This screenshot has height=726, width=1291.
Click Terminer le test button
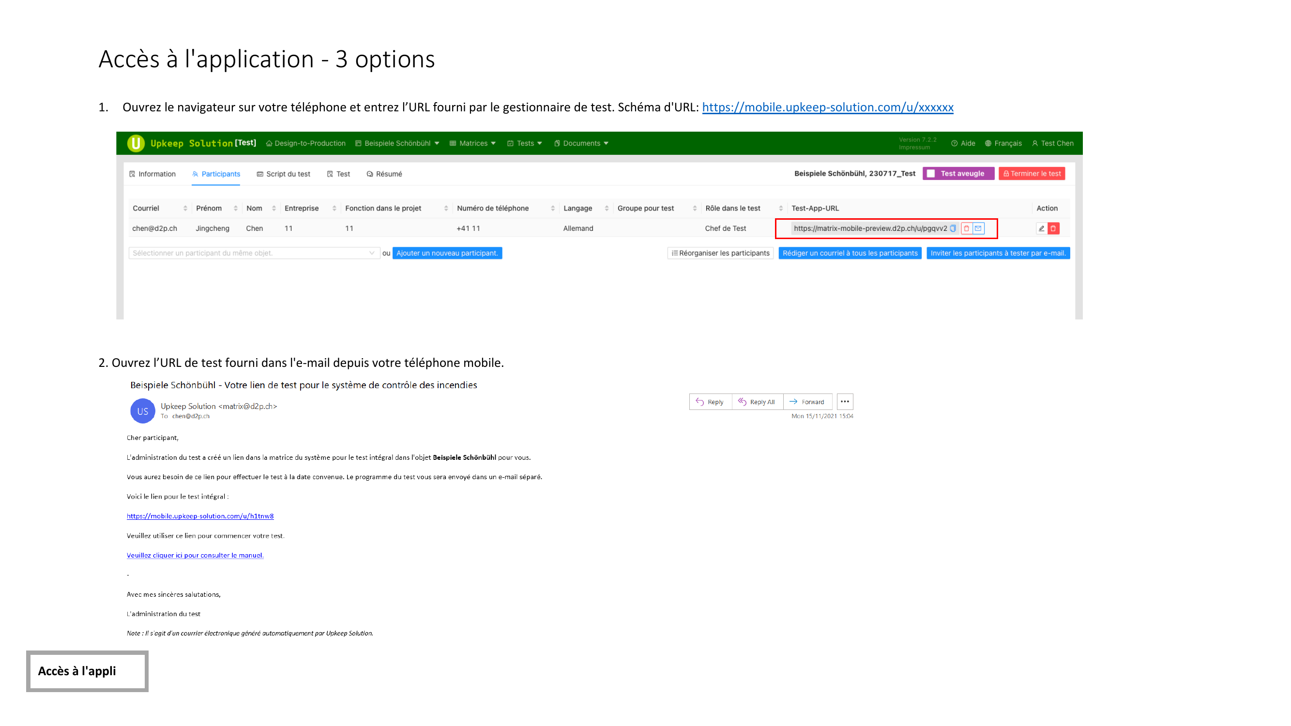(x=1032, y=173)
